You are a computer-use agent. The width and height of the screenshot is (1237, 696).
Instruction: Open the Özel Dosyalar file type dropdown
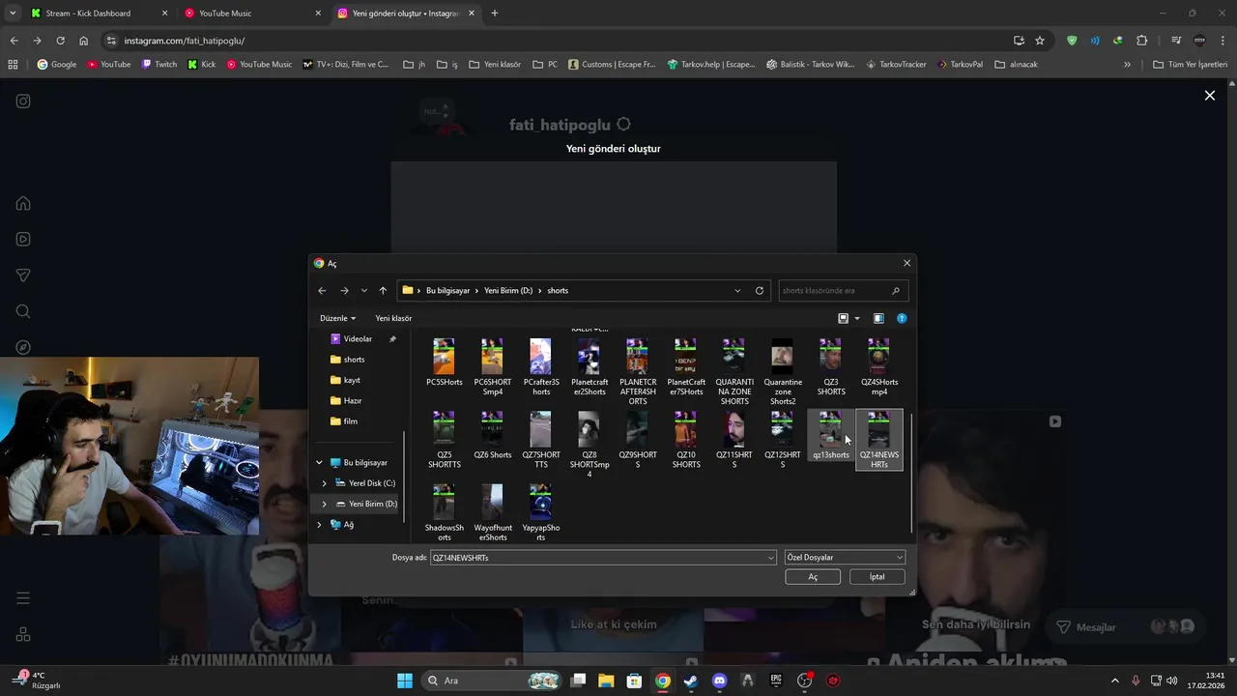(x=845, y=558)
